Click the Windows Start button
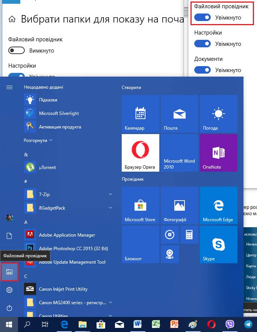This screenshot has width=257, height=332. click(9, 324)
